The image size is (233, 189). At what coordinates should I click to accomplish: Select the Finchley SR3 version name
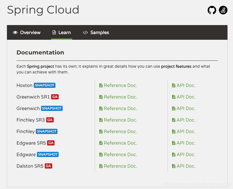(31, 120)
